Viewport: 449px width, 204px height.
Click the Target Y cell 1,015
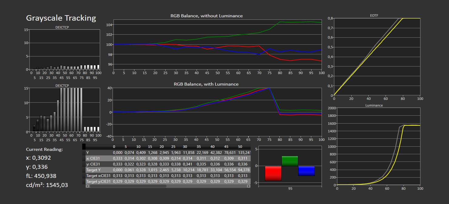[x=153, y=170]
